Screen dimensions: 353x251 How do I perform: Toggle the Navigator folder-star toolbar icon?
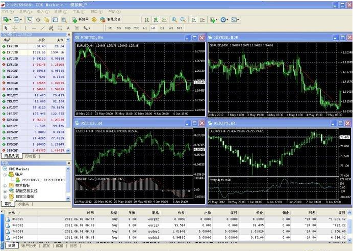coord(46,20)
